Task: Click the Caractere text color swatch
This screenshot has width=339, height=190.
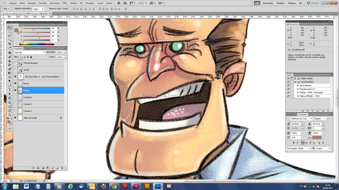Action: coord(317,138)
